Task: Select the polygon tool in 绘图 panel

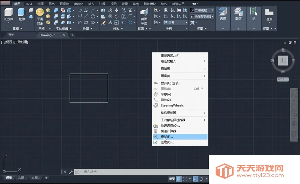Action: tap(80, 23)
